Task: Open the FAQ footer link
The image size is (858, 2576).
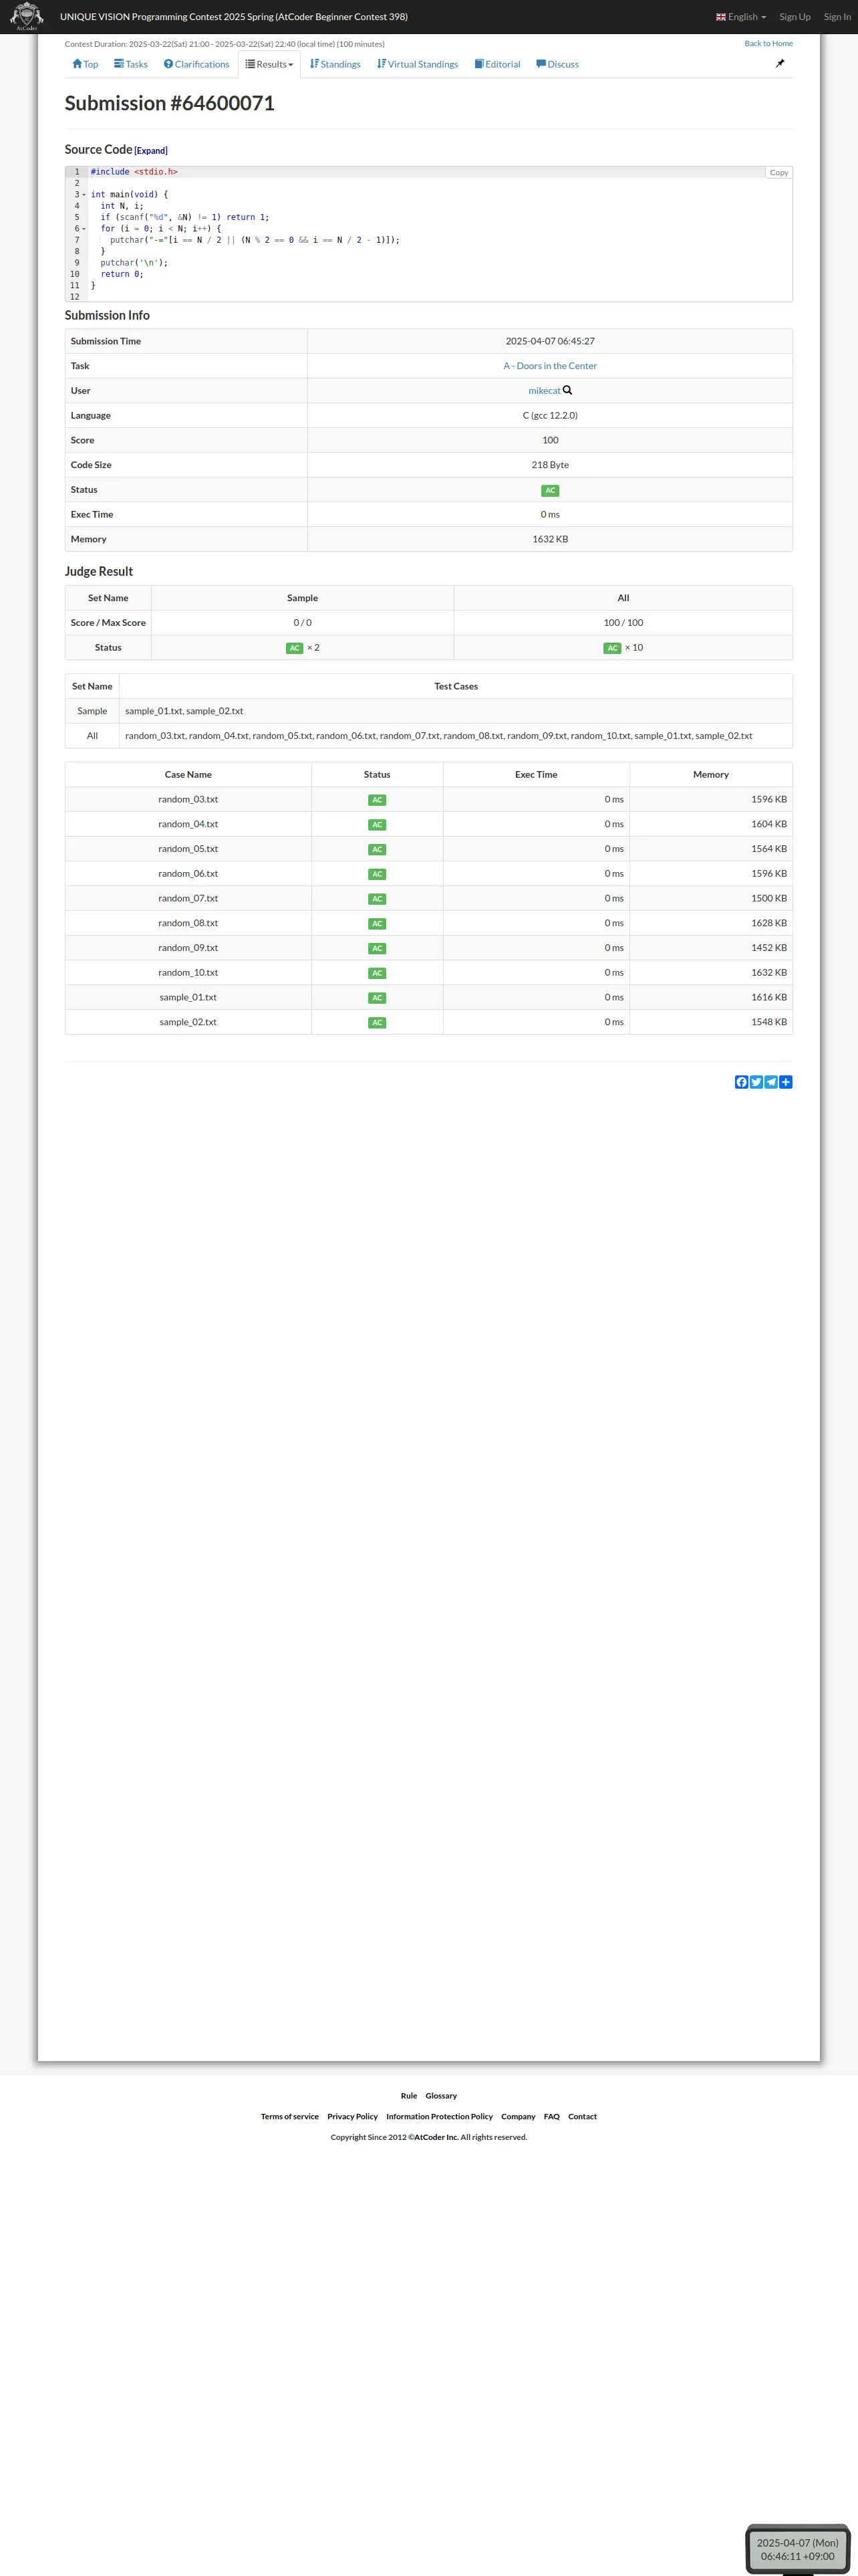Action: coord(551,2117)
